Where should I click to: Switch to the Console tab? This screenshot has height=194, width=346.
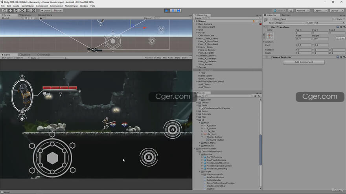coord(25,55)
